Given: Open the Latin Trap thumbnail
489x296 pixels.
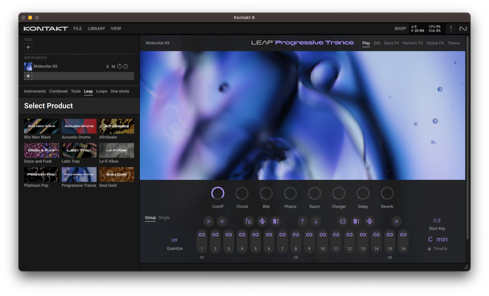Looking at the screenshot, I should click(x=79, y=150).
